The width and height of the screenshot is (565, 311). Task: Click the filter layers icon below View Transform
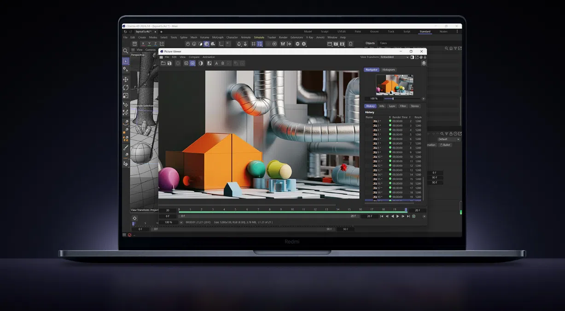(x=424, y=63)
